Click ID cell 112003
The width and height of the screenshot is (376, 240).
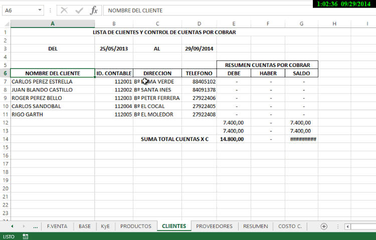(x=114, y=98)
